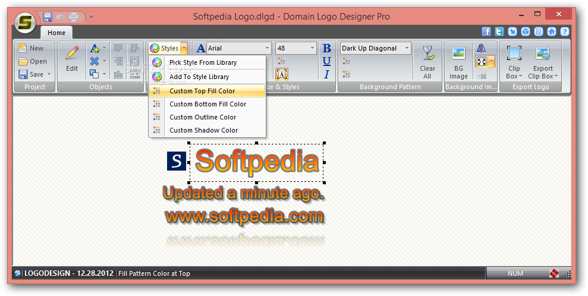Open the font size 48 combo box
The image size is (588, 296).
coord(296,48)
